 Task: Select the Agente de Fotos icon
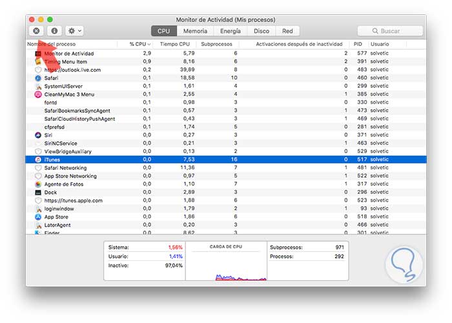(x=38, y=184)
